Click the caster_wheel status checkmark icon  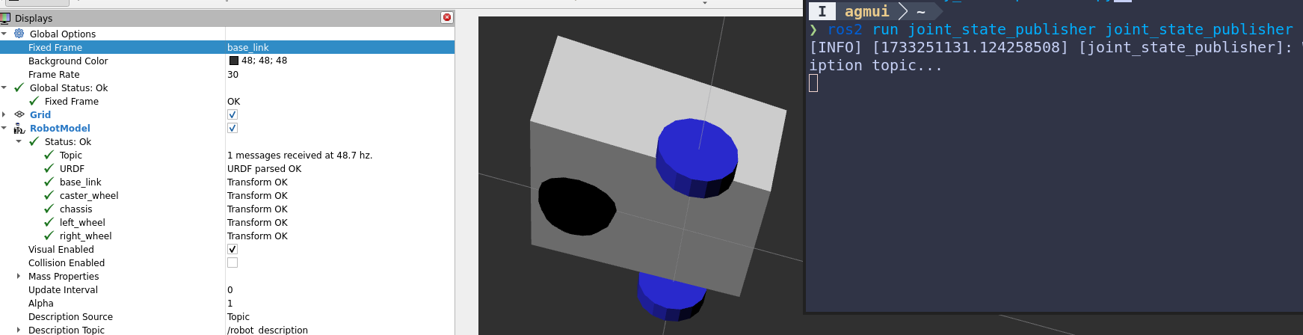(49, 195)
